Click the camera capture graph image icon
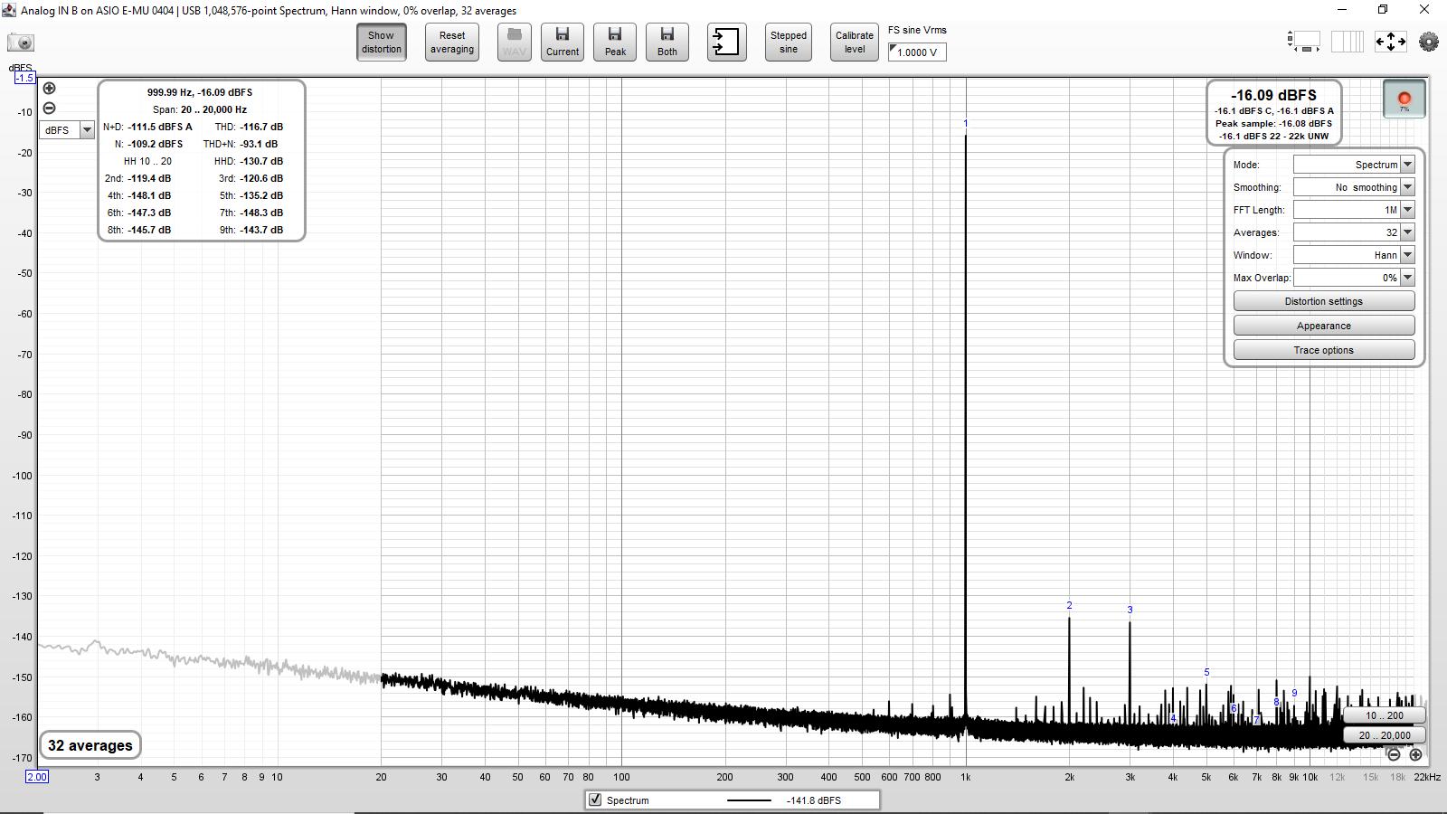This screenshot has height=814, width=1447. coord(20,43)
